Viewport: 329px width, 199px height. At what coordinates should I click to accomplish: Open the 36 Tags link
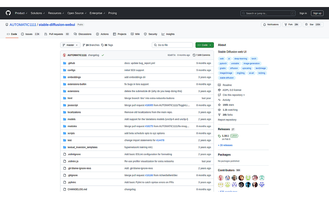click(107, 45)
